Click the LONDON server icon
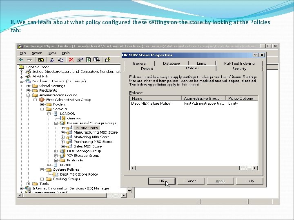The width and height of the screenshot is (294, 220). click(56, 114)
